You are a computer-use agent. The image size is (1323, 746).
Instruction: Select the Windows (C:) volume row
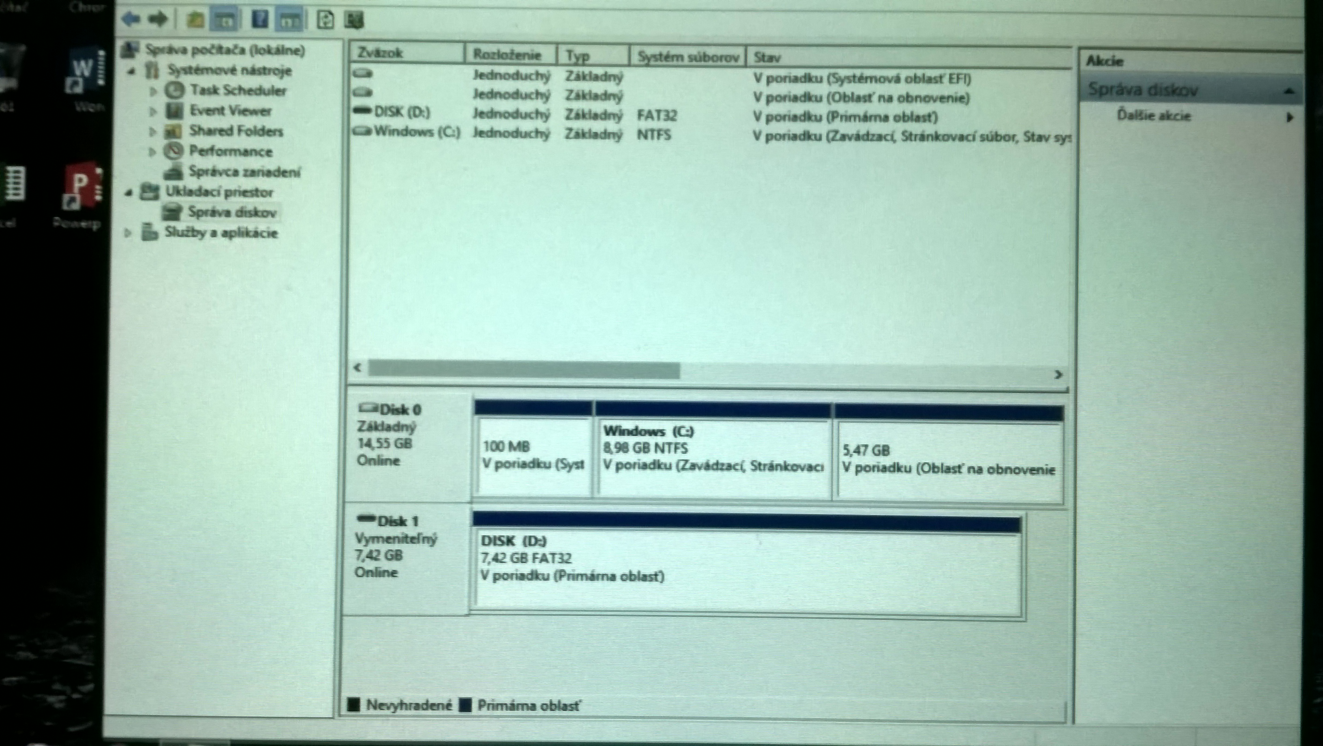pyautogui.click(x=416, y=132)
